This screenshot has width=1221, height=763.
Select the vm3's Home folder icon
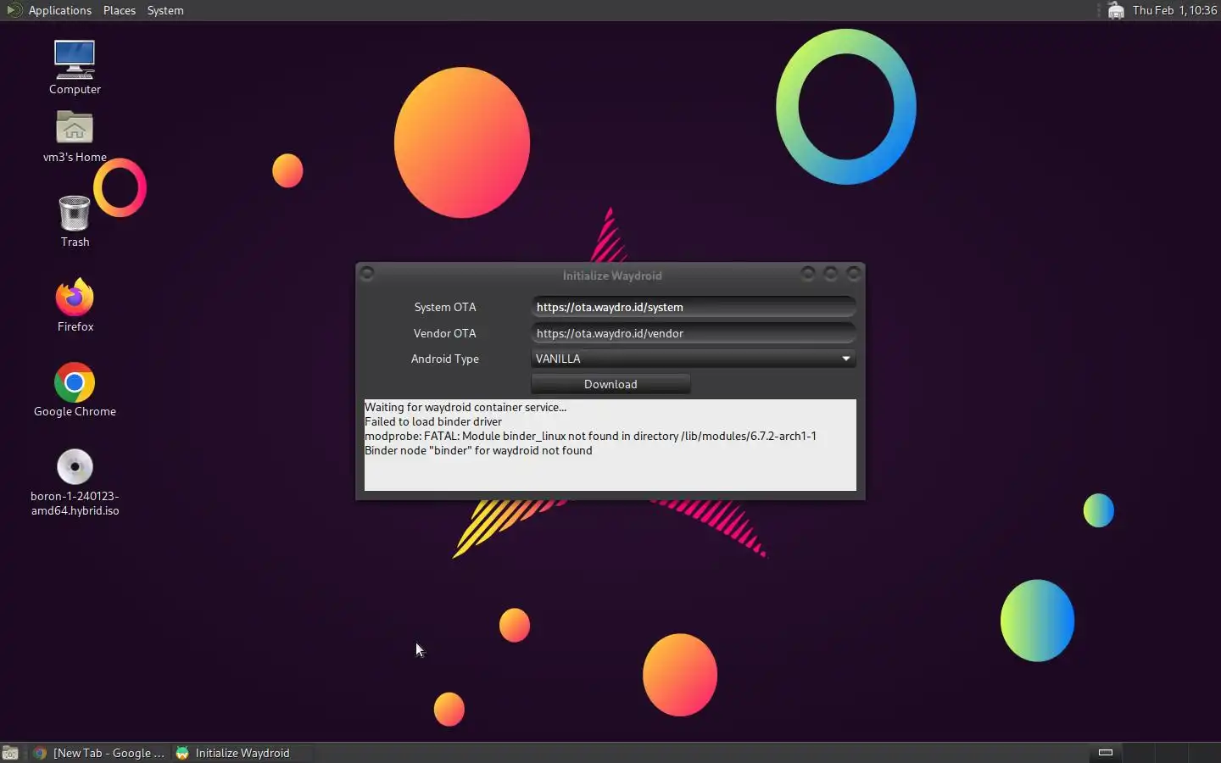75,128
